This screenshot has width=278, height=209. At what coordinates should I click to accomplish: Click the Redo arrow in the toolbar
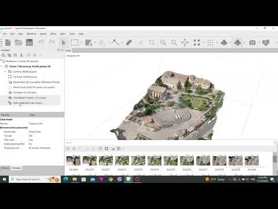pos(52,42)
